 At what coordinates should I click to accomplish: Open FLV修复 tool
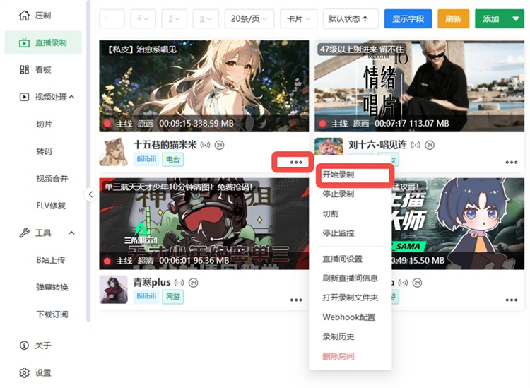tap(51, 206)
